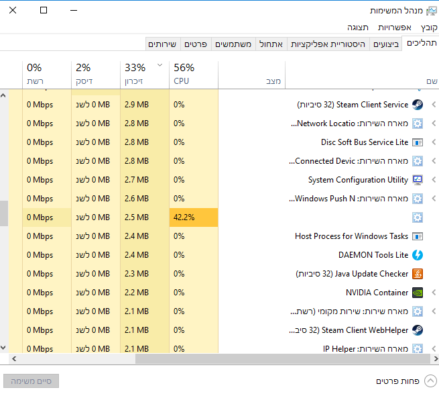Viewport: 439px width, 396px height.
Task: Switch to the ביצועים (Performance) tab
Action: click(386, 44)
